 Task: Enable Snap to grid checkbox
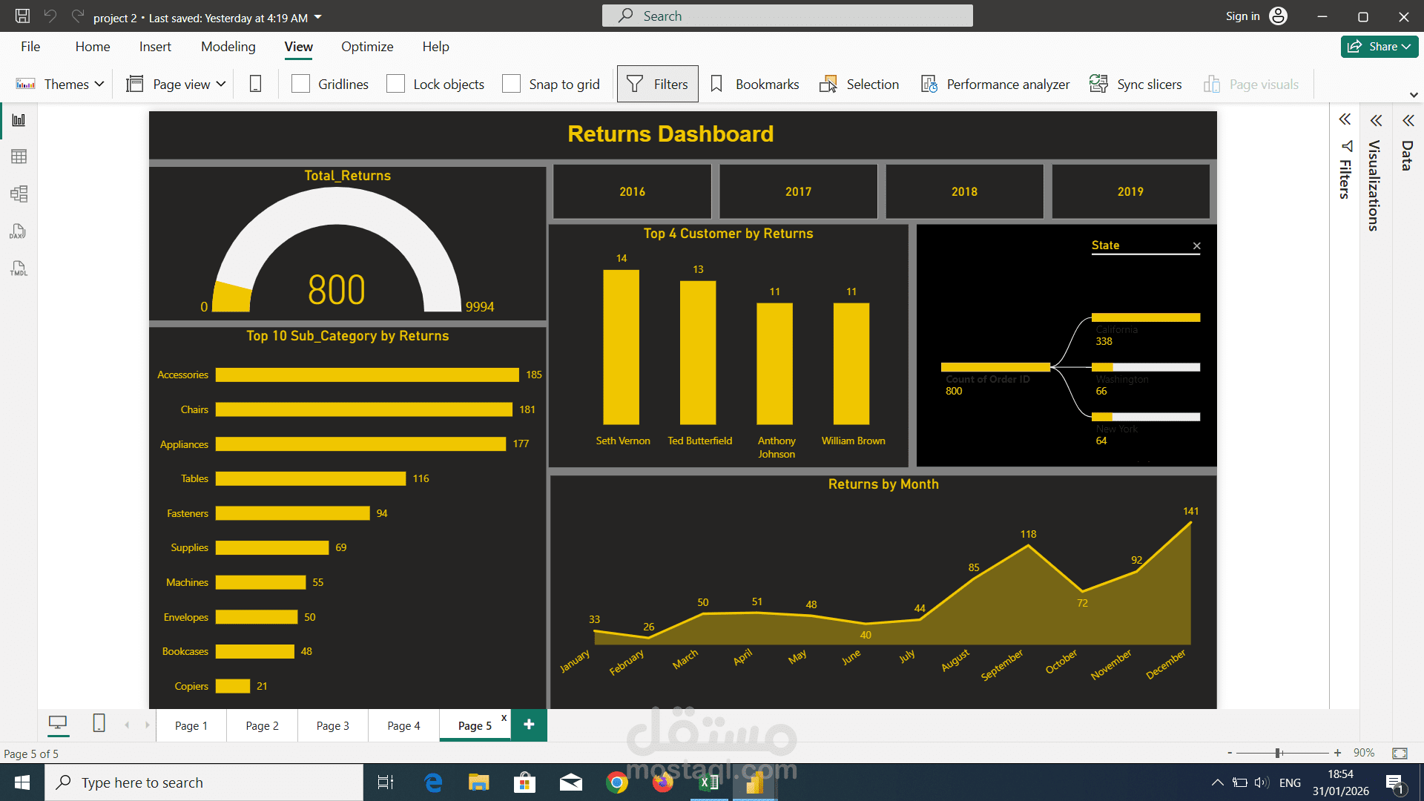(x=511, y=85)
